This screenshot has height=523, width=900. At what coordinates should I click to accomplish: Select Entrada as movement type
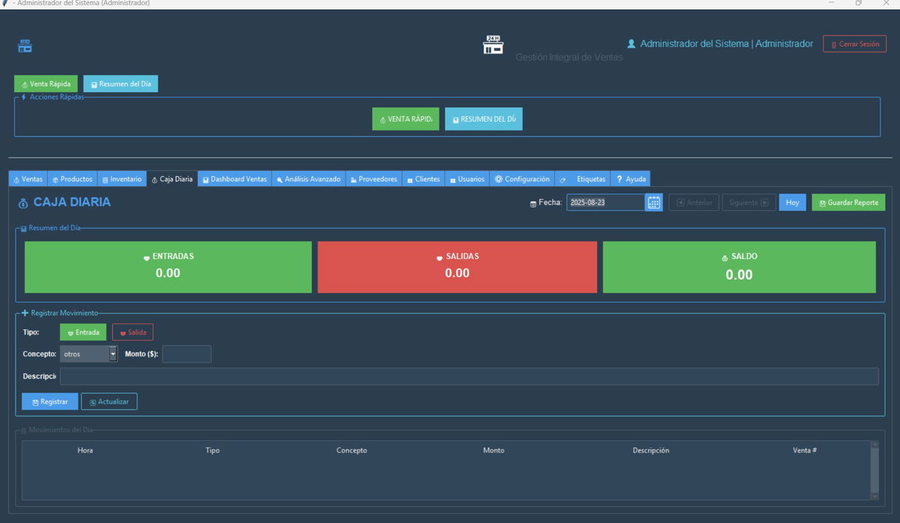(x=83, y=332)
